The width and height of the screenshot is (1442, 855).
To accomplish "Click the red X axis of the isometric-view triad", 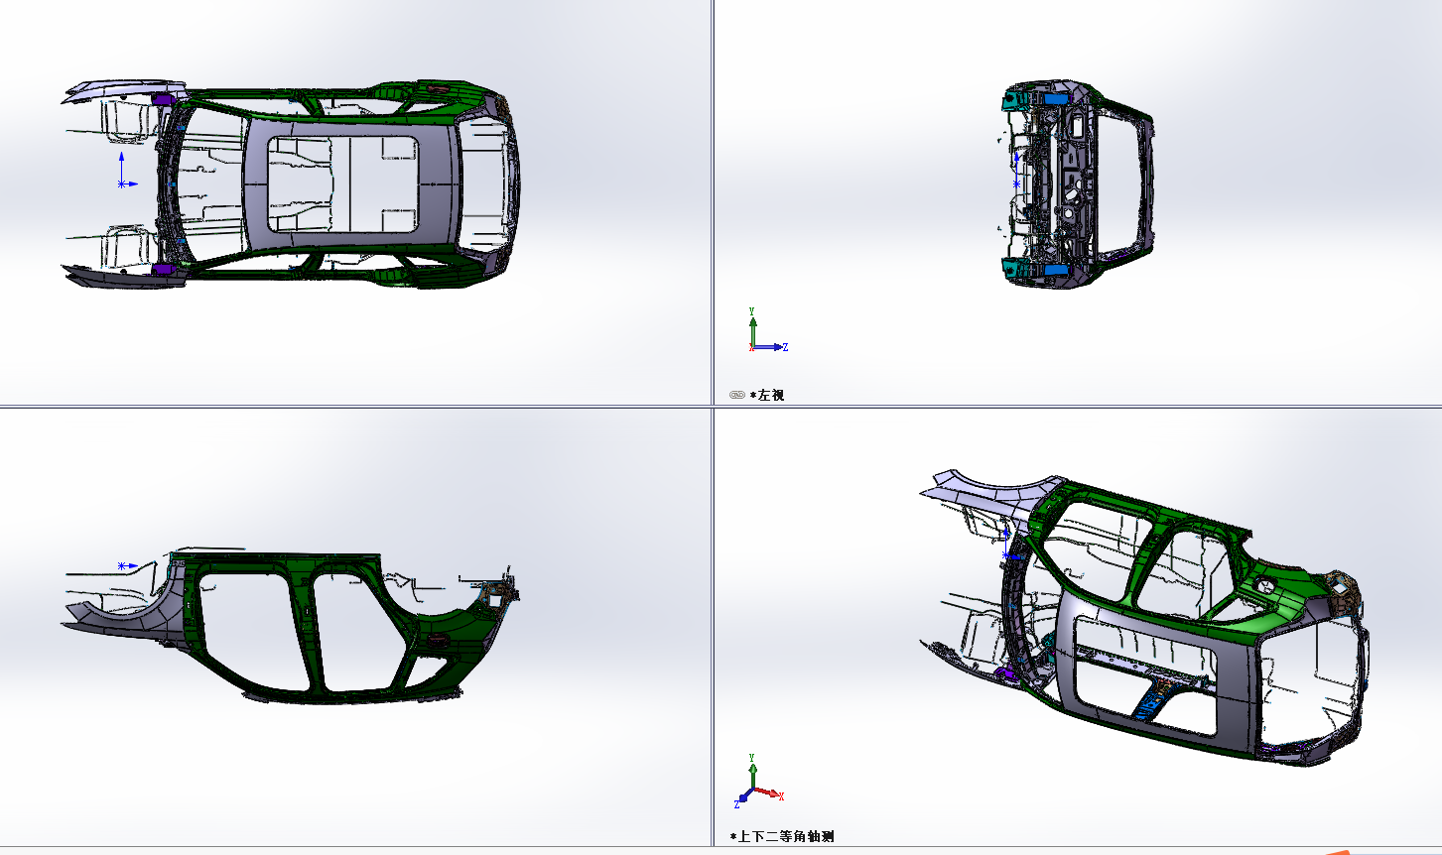I will [x=769, y=794].
